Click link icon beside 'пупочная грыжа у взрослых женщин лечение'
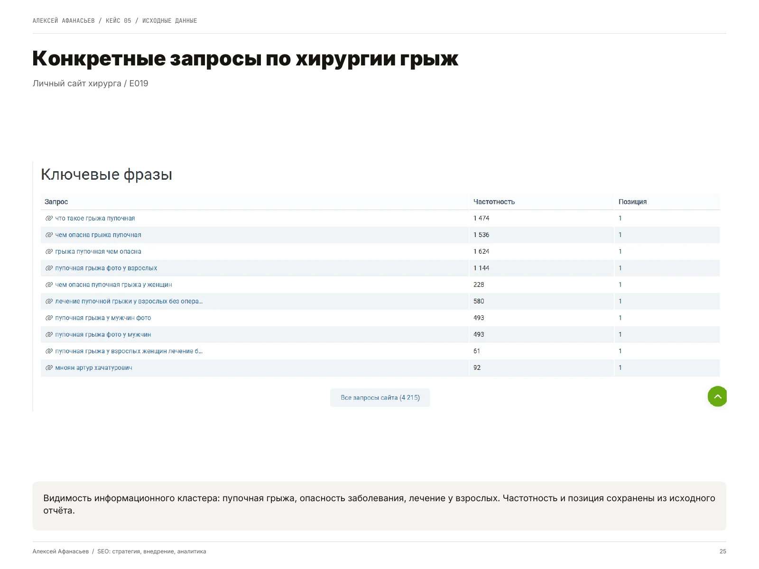Screen dimensions: 759x569 pyautogui.click(x=49, y=351)
